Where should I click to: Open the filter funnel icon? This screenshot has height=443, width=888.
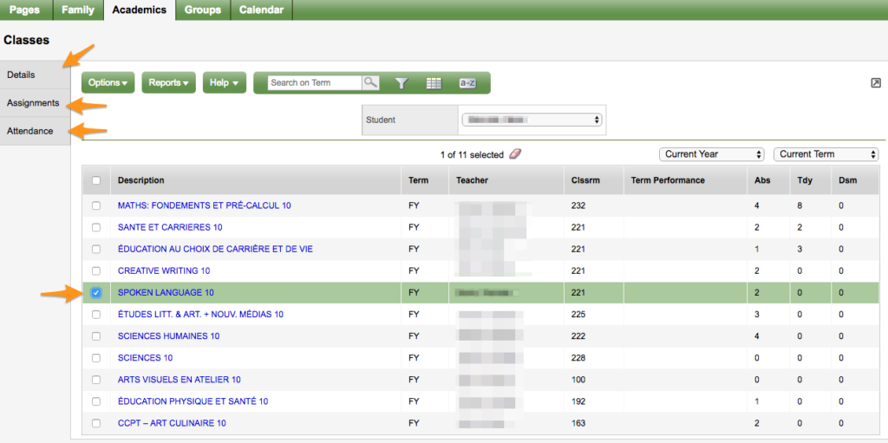[402, 83]
